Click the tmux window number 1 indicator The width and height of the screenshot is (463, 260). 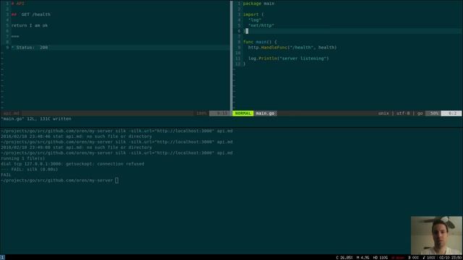(x=2, y=257)
